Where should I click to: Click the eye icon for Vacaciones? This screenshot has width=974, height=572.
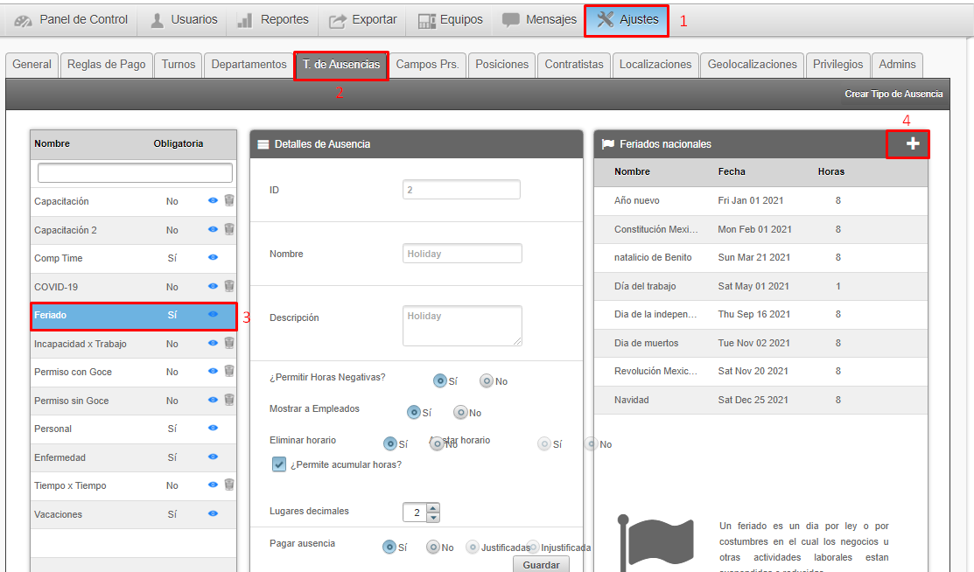pyautogui.click(x=213, y=513)
